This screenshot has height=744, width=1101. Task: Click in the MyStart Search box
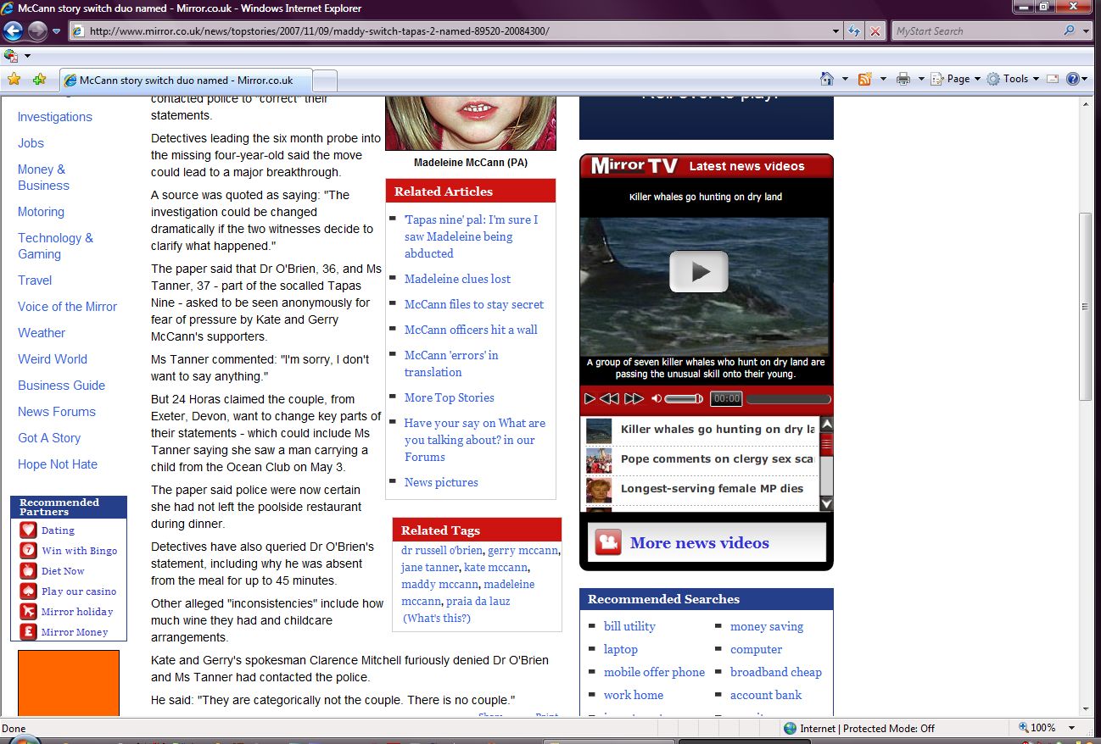coord(975,31)
